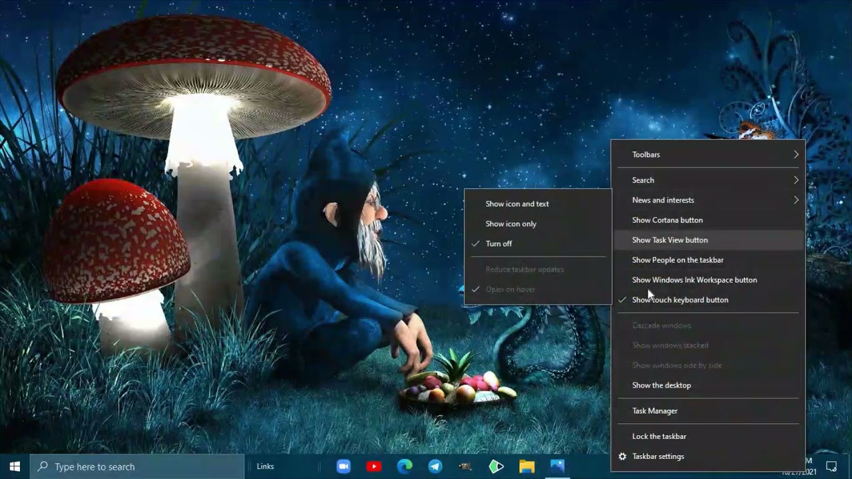Click the small animal icon on taskbar
Image resolution: width=852 pixels, height=479 pixels.
coord(465,466)
